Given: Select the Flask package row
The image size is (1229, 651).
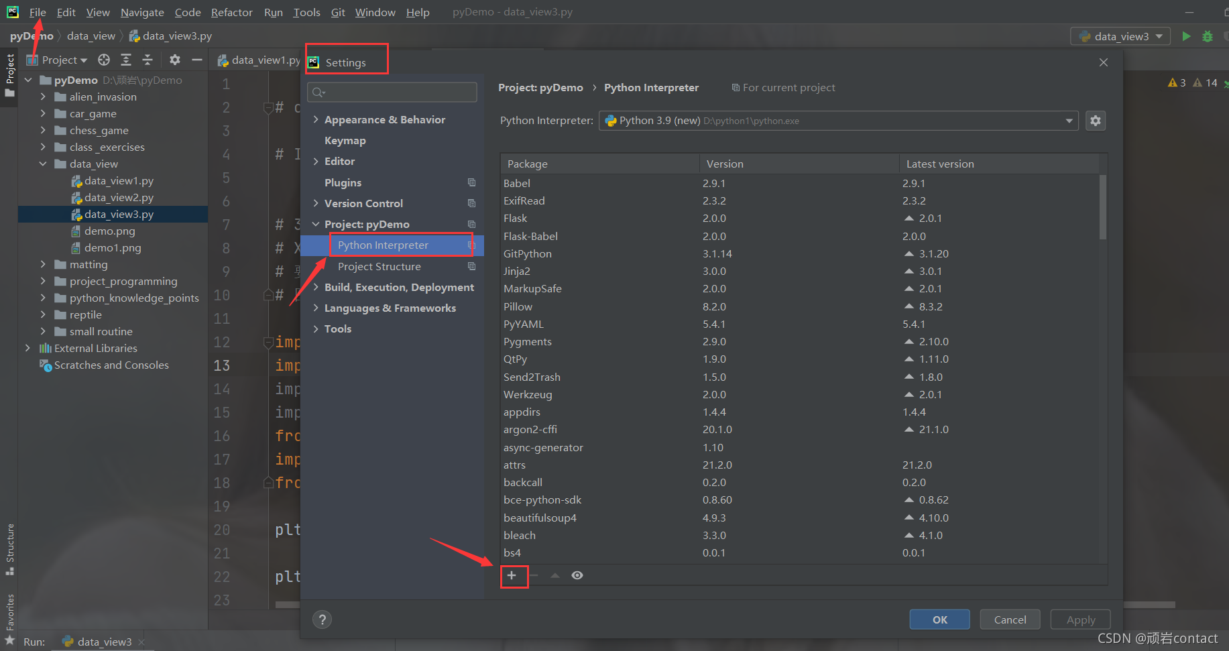Looking at the screenshot, I should pyautogui.click(x=800, y=218).
